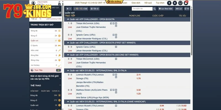Open the Tất cả currency dropdown
The height and width of the screenshot is (110, 221).
click(36, 19)
